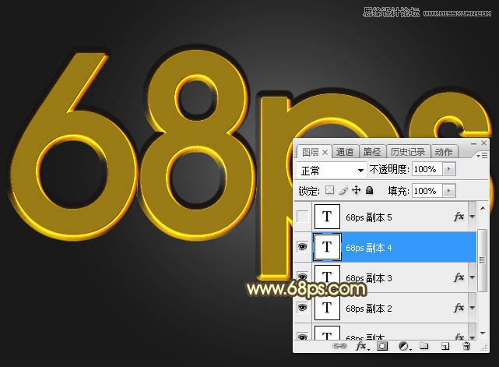Switch to the 动作 tab
Viewport: 499px width, 367px height.
click(444, 152)
